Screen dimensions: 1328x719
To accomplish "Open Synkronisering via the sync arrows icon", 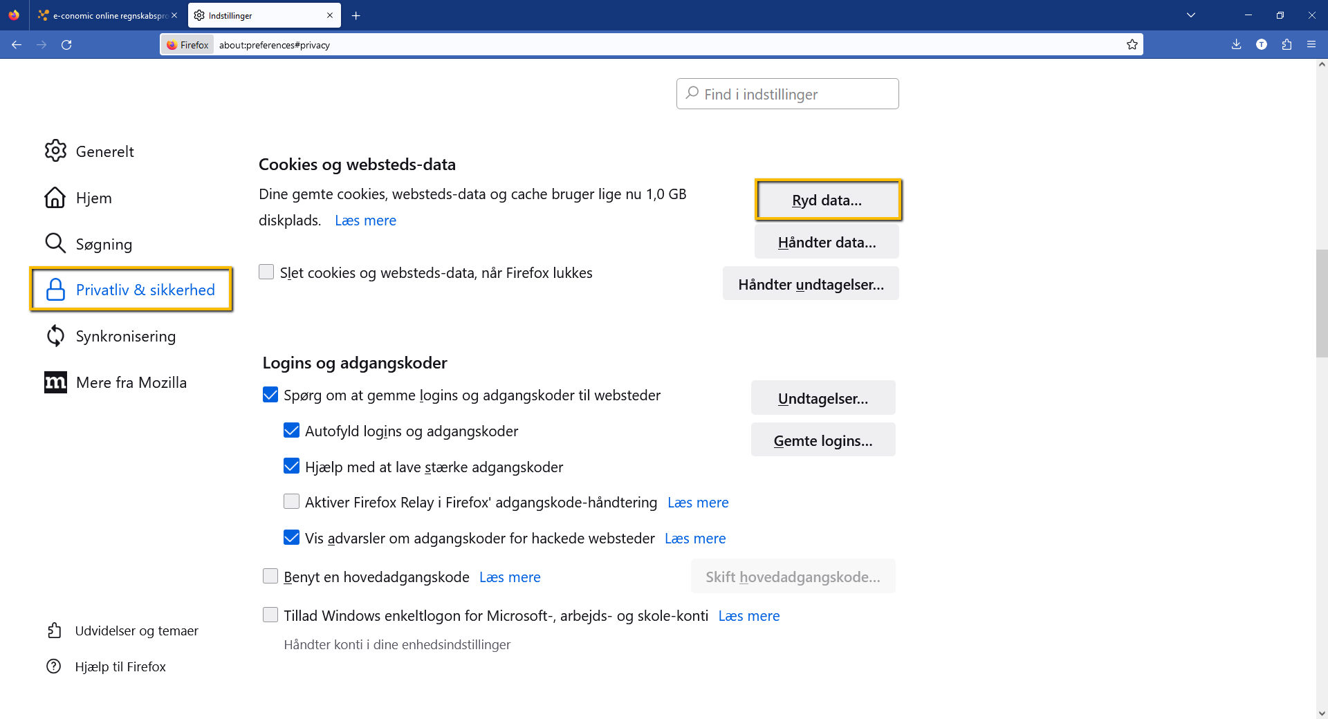I will [x=56, y=335].
